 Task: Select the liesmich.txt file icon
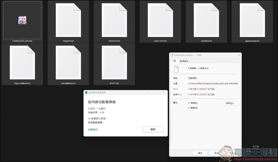[x=114, y=20]
